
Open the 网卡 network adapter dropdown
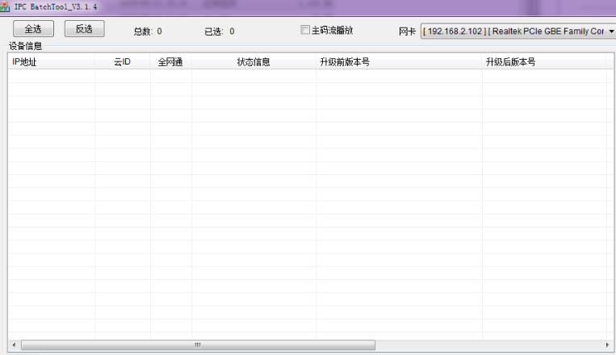[x=518, y=31]
